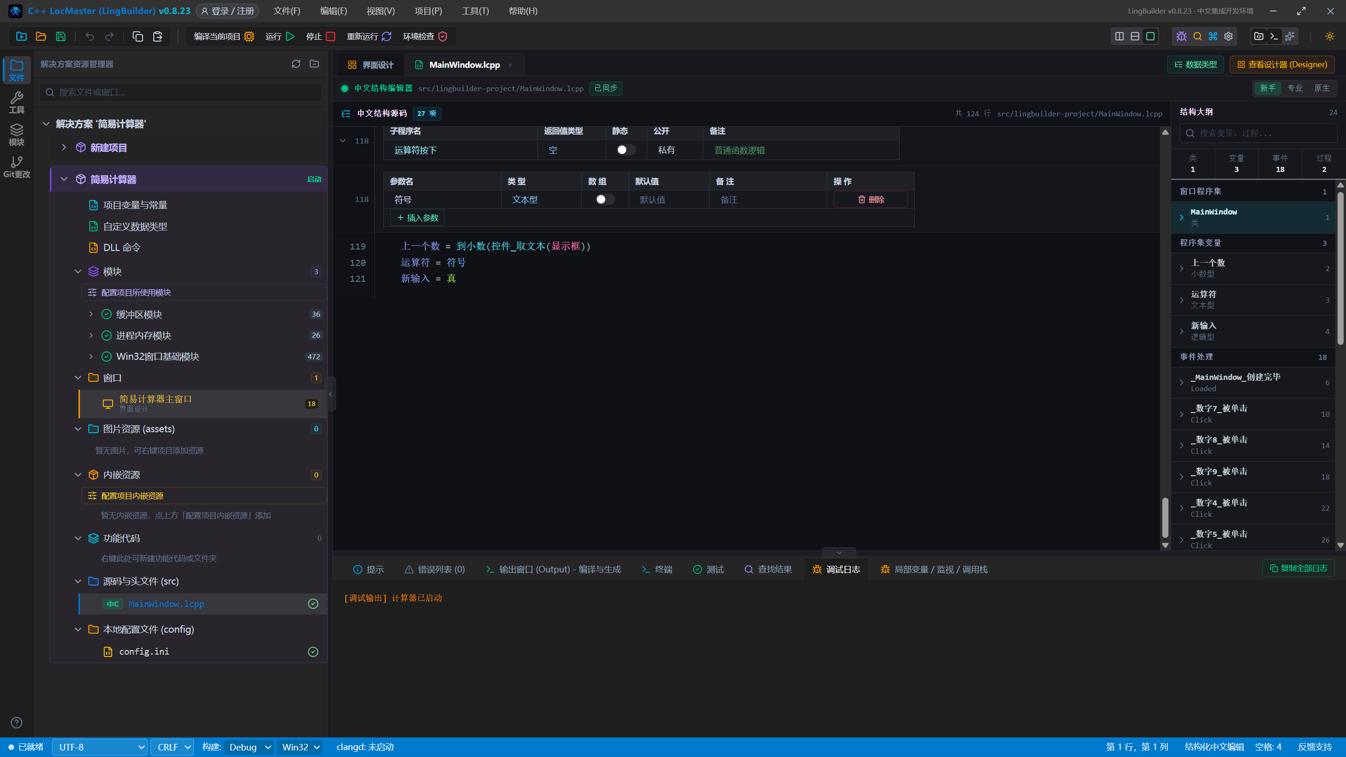Viewport: 1346px width, 757px height.
Task: Click the 插入参数 button
Action: (417, 218)
